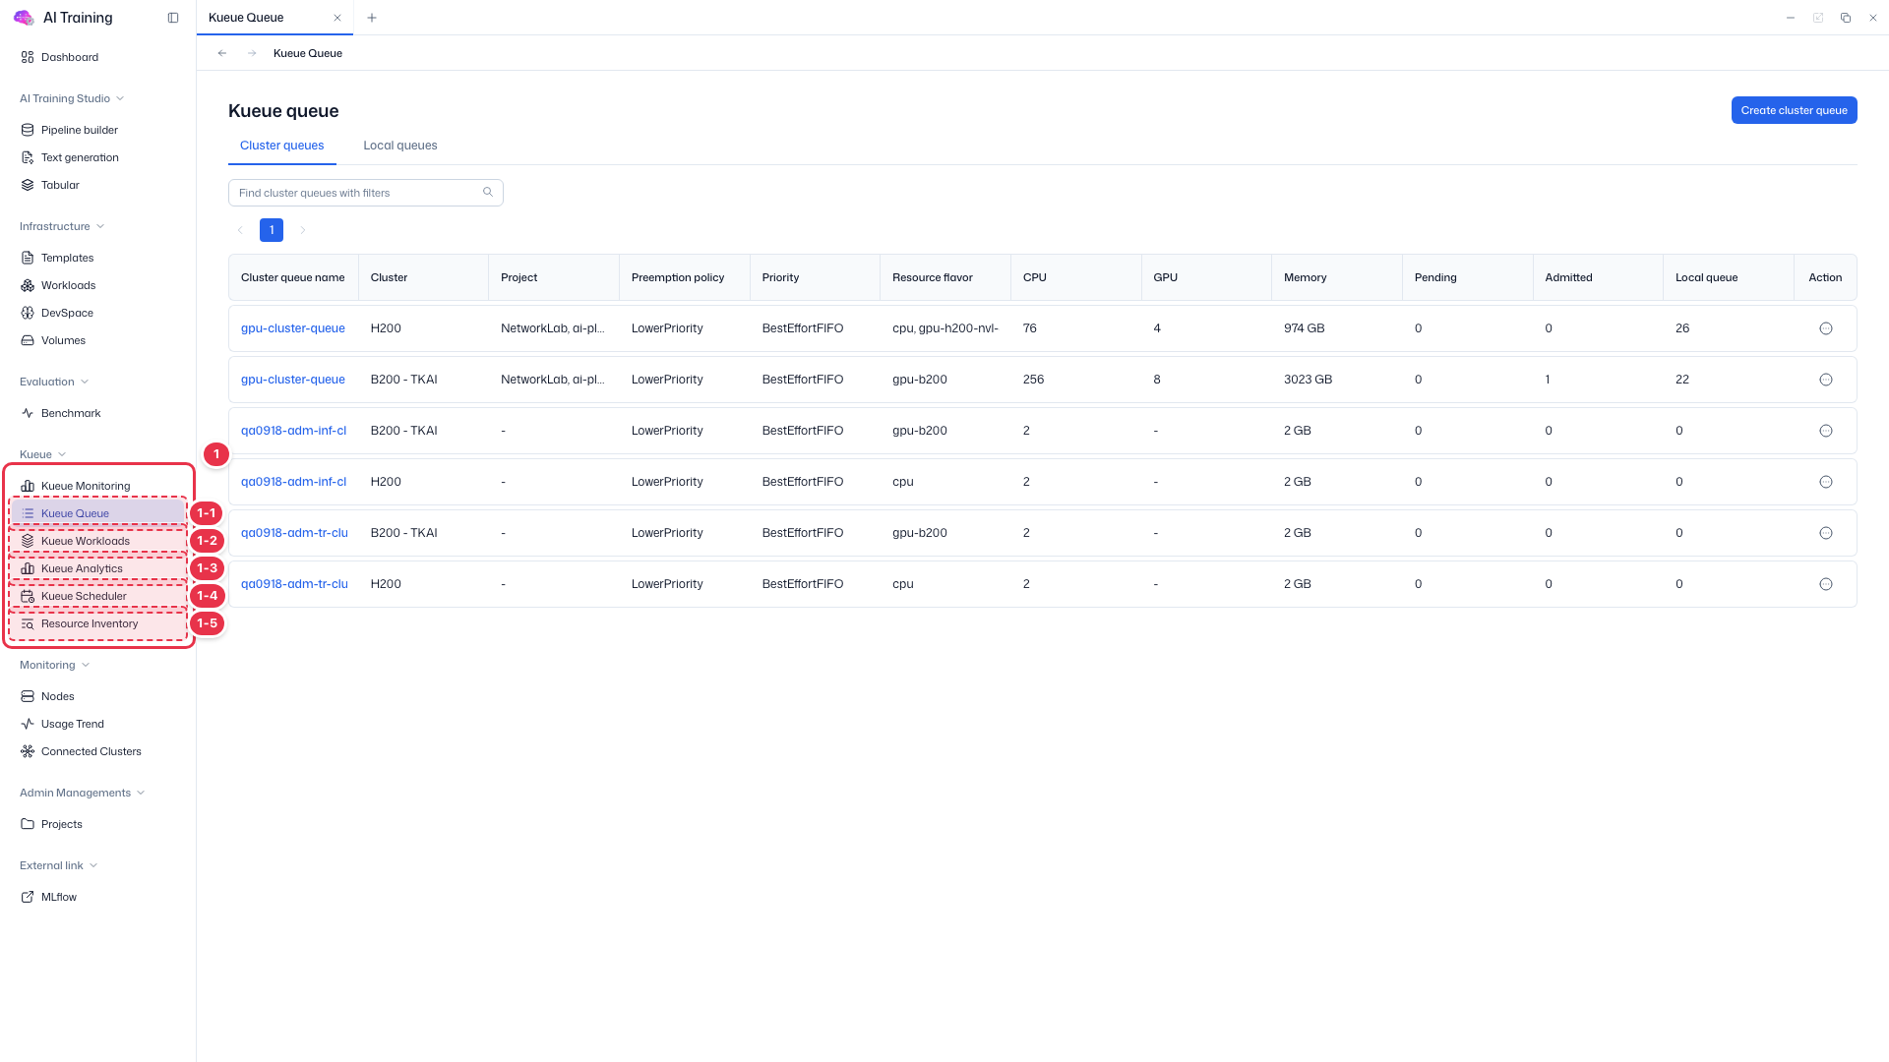This screenshot has width=1889, height=1062.
Task: Switch to the Local queues tab
Action: 400,146
